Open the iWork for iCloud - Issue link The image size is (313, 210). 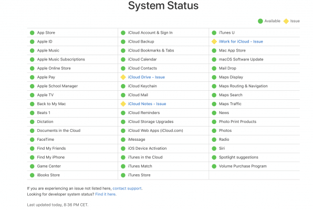pos(241,41)
